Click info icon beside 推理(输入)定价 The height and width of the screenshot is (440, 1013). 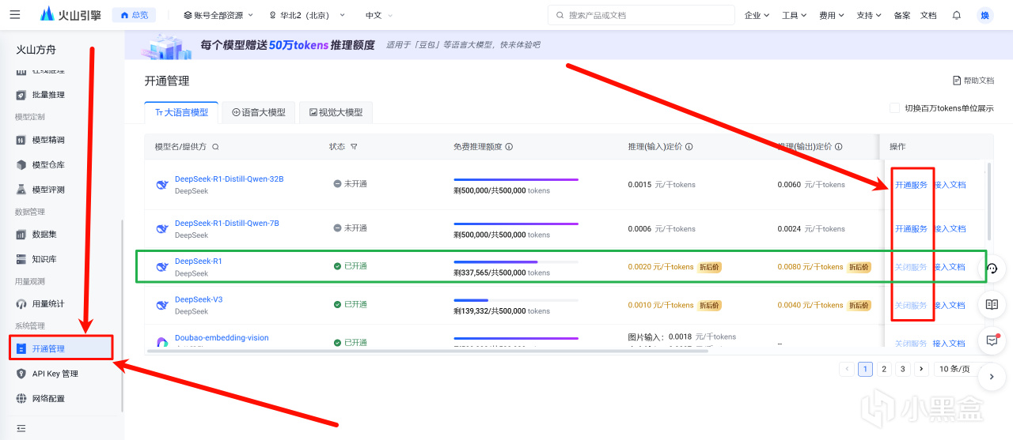[x=689, y=147]
